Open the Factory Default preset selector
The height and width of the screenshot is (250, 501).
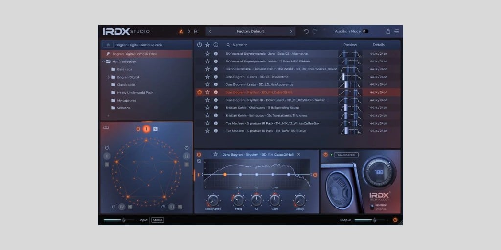pos(250,31)
